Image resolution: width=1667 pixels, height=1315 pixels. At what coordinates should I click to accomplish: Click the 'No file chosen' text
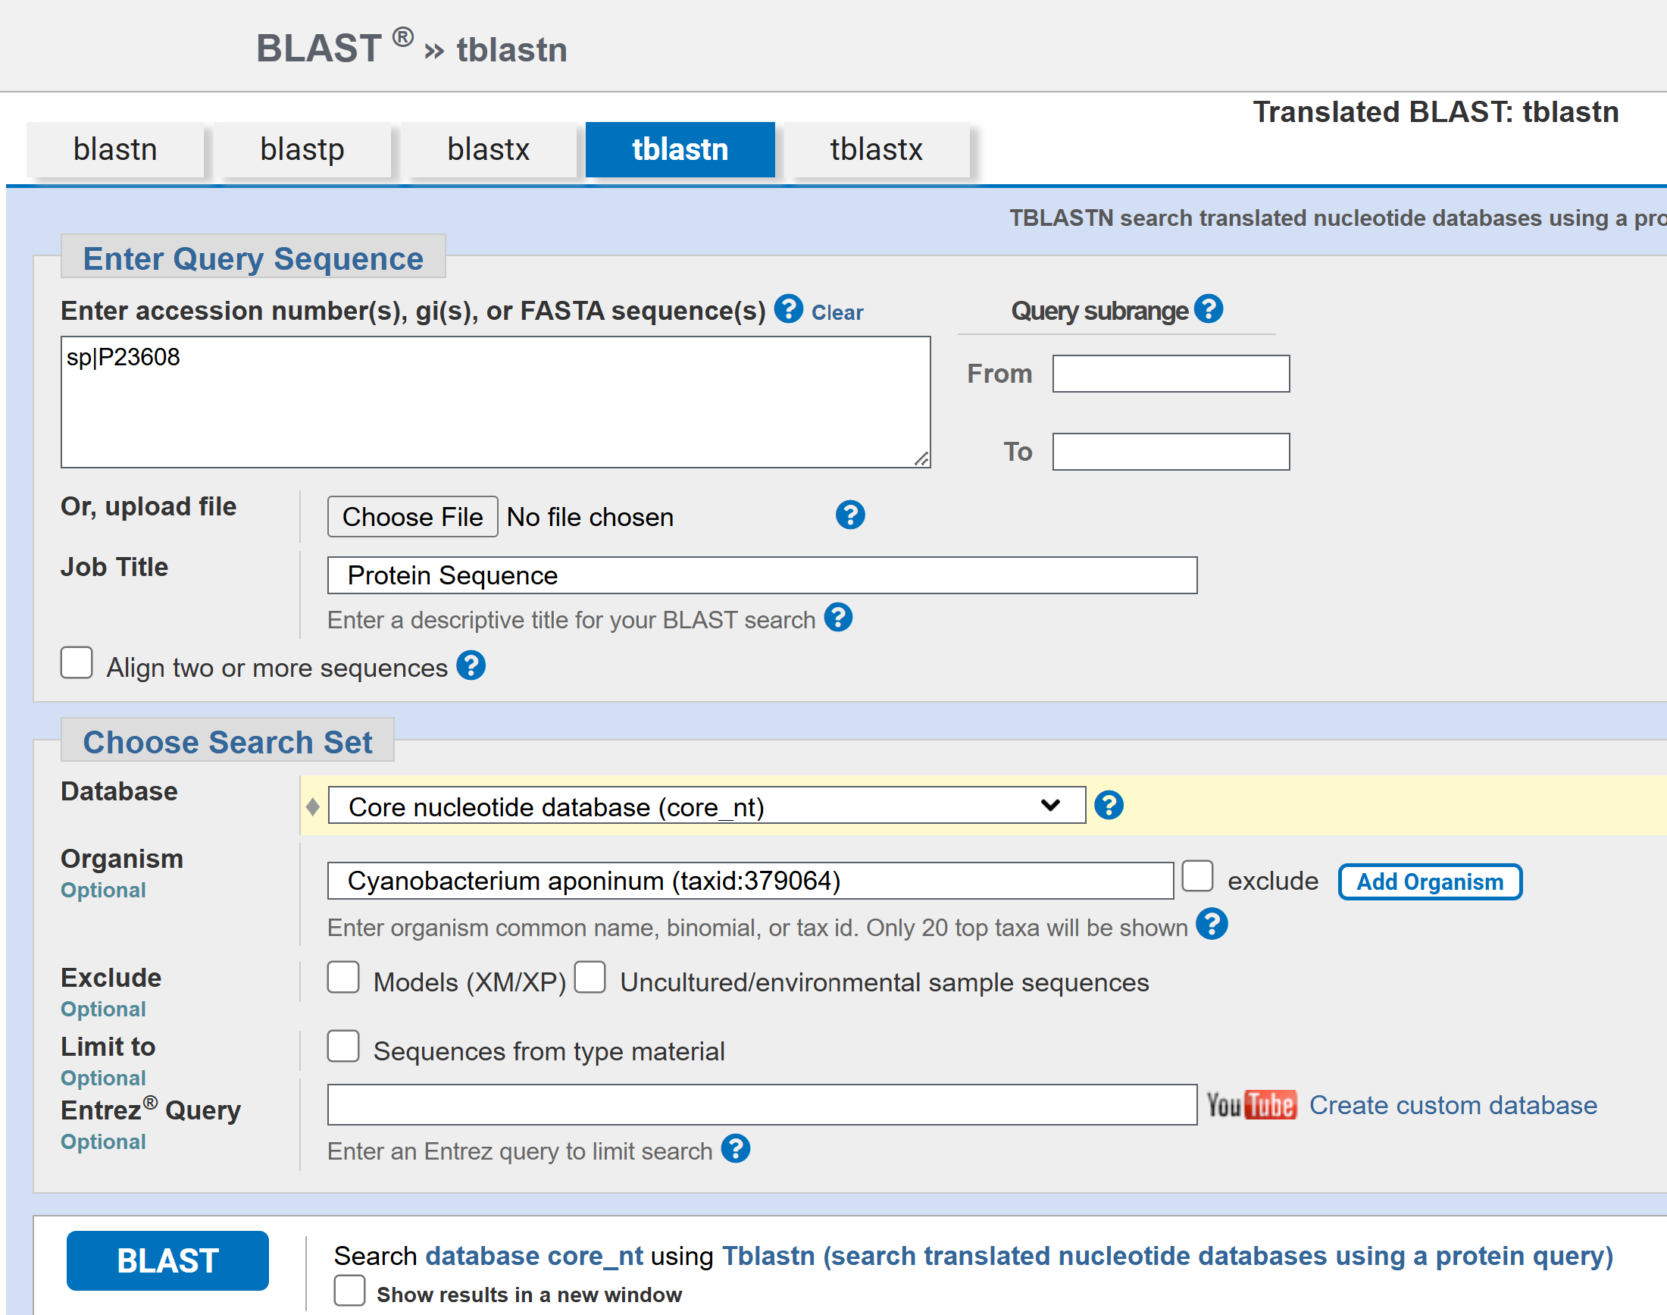coord(590,517)
